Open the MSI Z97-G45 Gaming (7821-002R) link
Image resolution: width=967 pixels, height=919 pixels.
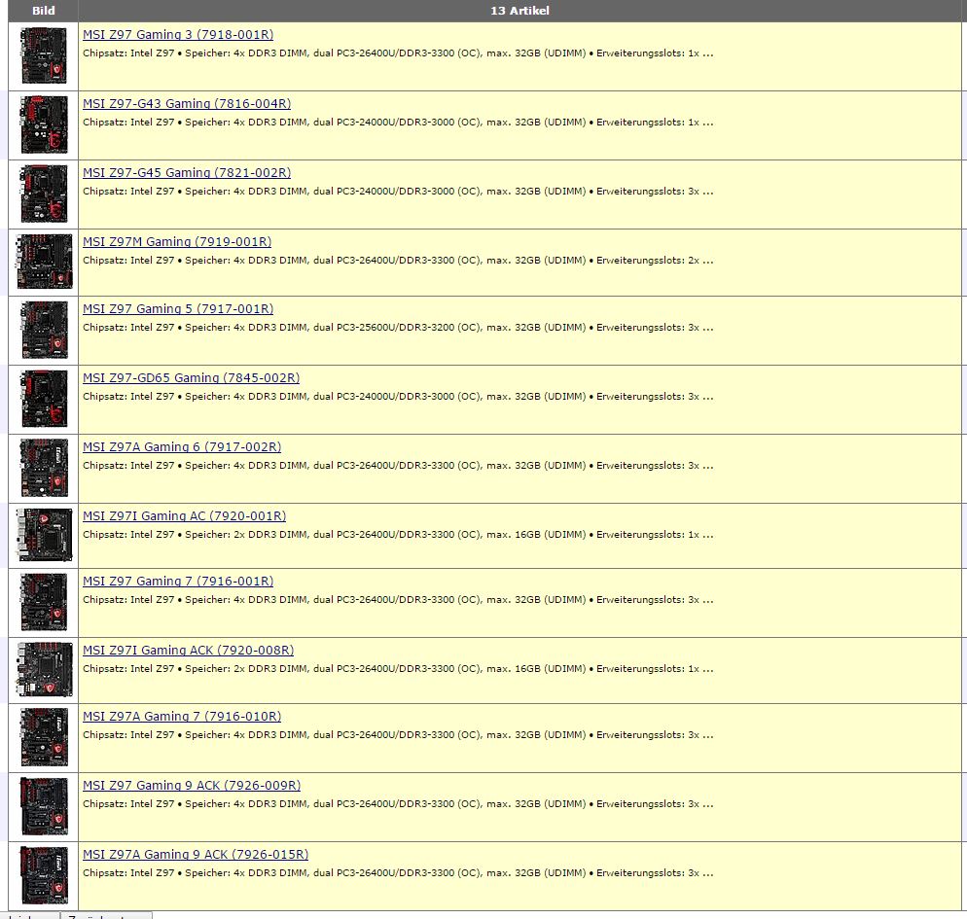click(x=187, y=173)
